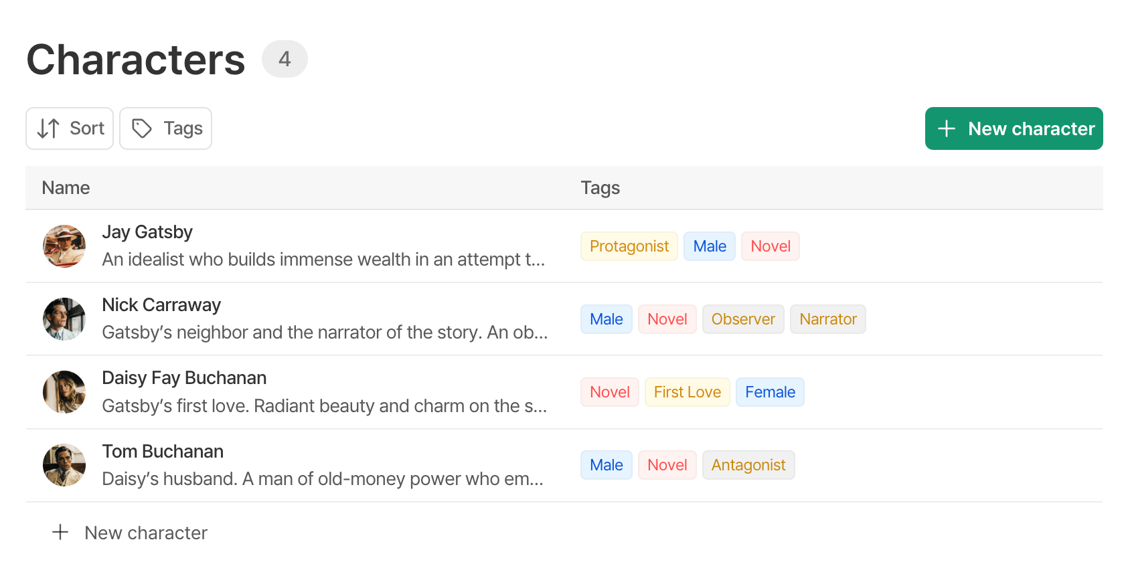Viewport: 1122px width, 566px height.
Task: Click the Tags column header
Action: pyautogui.click(x=600, y=188)
